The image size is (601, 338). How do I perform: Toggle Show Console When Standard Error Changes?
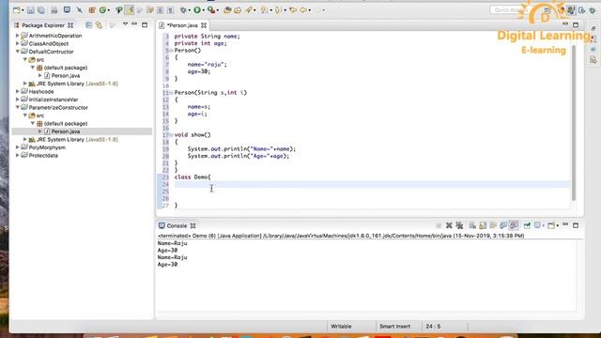tap(514, 225)
